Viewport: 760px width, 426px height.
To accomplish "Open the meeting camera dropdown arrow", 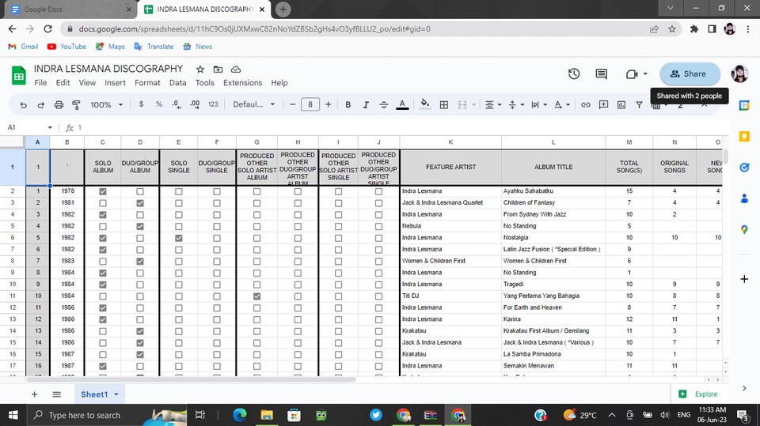I will pos(645,74).
